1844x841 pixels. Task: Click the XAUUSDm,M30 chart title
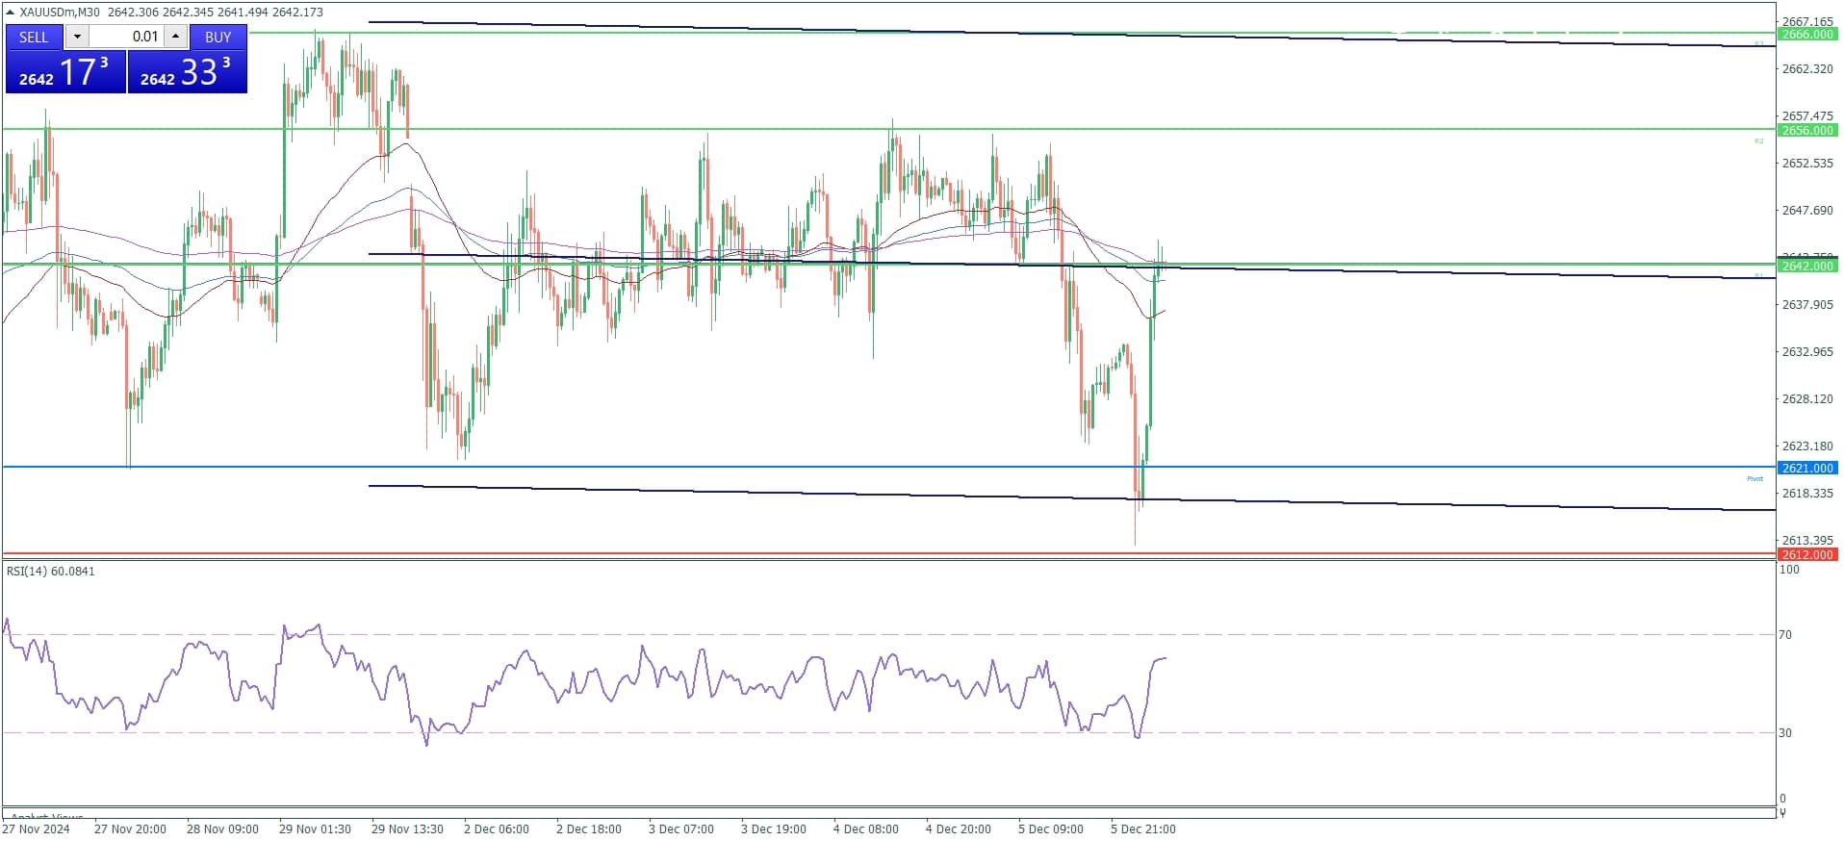[60, 13]
